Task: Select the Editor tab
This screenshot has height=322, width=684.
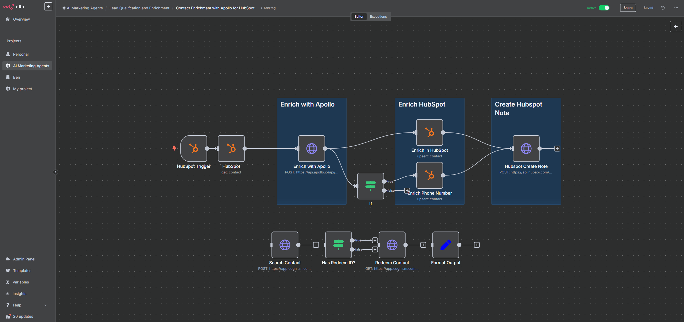Action: pyautogui.click(x=359, y=17)
